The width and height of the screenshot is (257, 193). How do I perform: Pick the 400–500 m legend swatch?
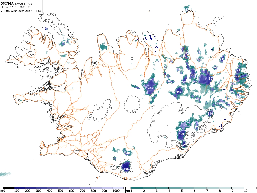(52, 188)
